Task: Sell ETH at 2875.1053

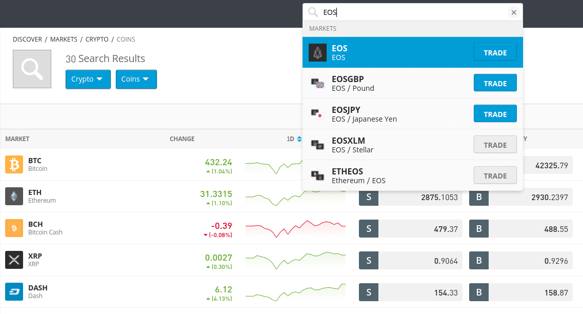Action: tap(411, 197)
